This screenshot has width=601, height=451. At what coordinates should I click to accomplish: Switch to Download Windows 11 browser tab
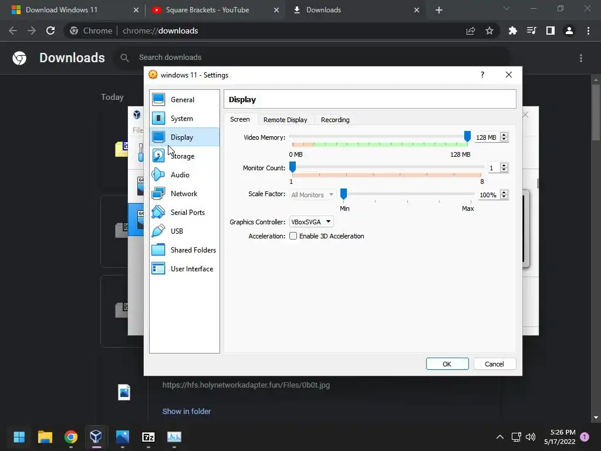tap(73, 10)
